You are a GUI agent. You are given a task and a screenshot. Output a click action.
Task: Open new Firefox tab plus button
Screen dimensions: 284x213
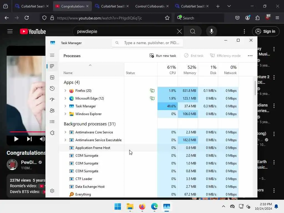click(x=218, y=6)
